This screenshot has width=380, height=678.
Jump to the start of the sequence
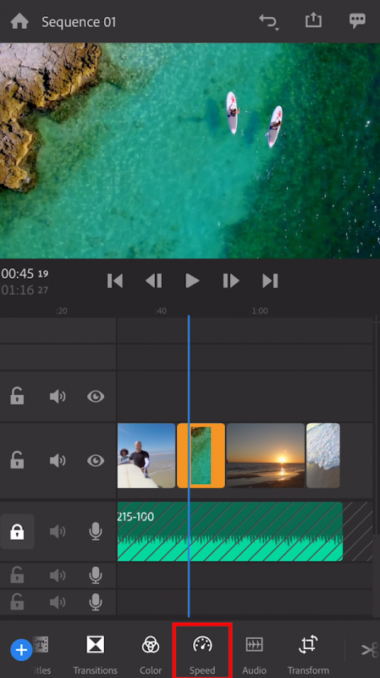coord(115,281)
